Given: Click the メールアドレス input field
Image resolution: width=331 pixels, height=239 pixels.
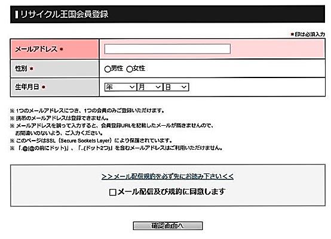Looking at the screenshot, I should [x=167, y=49].
